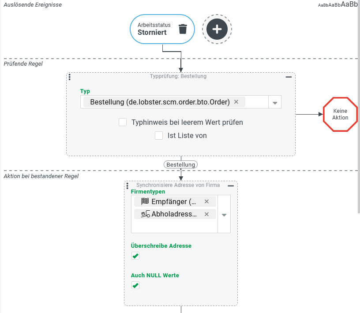Select the smallest AaBb font size
This screenshot has width=360, height=313.
point(323,5)
